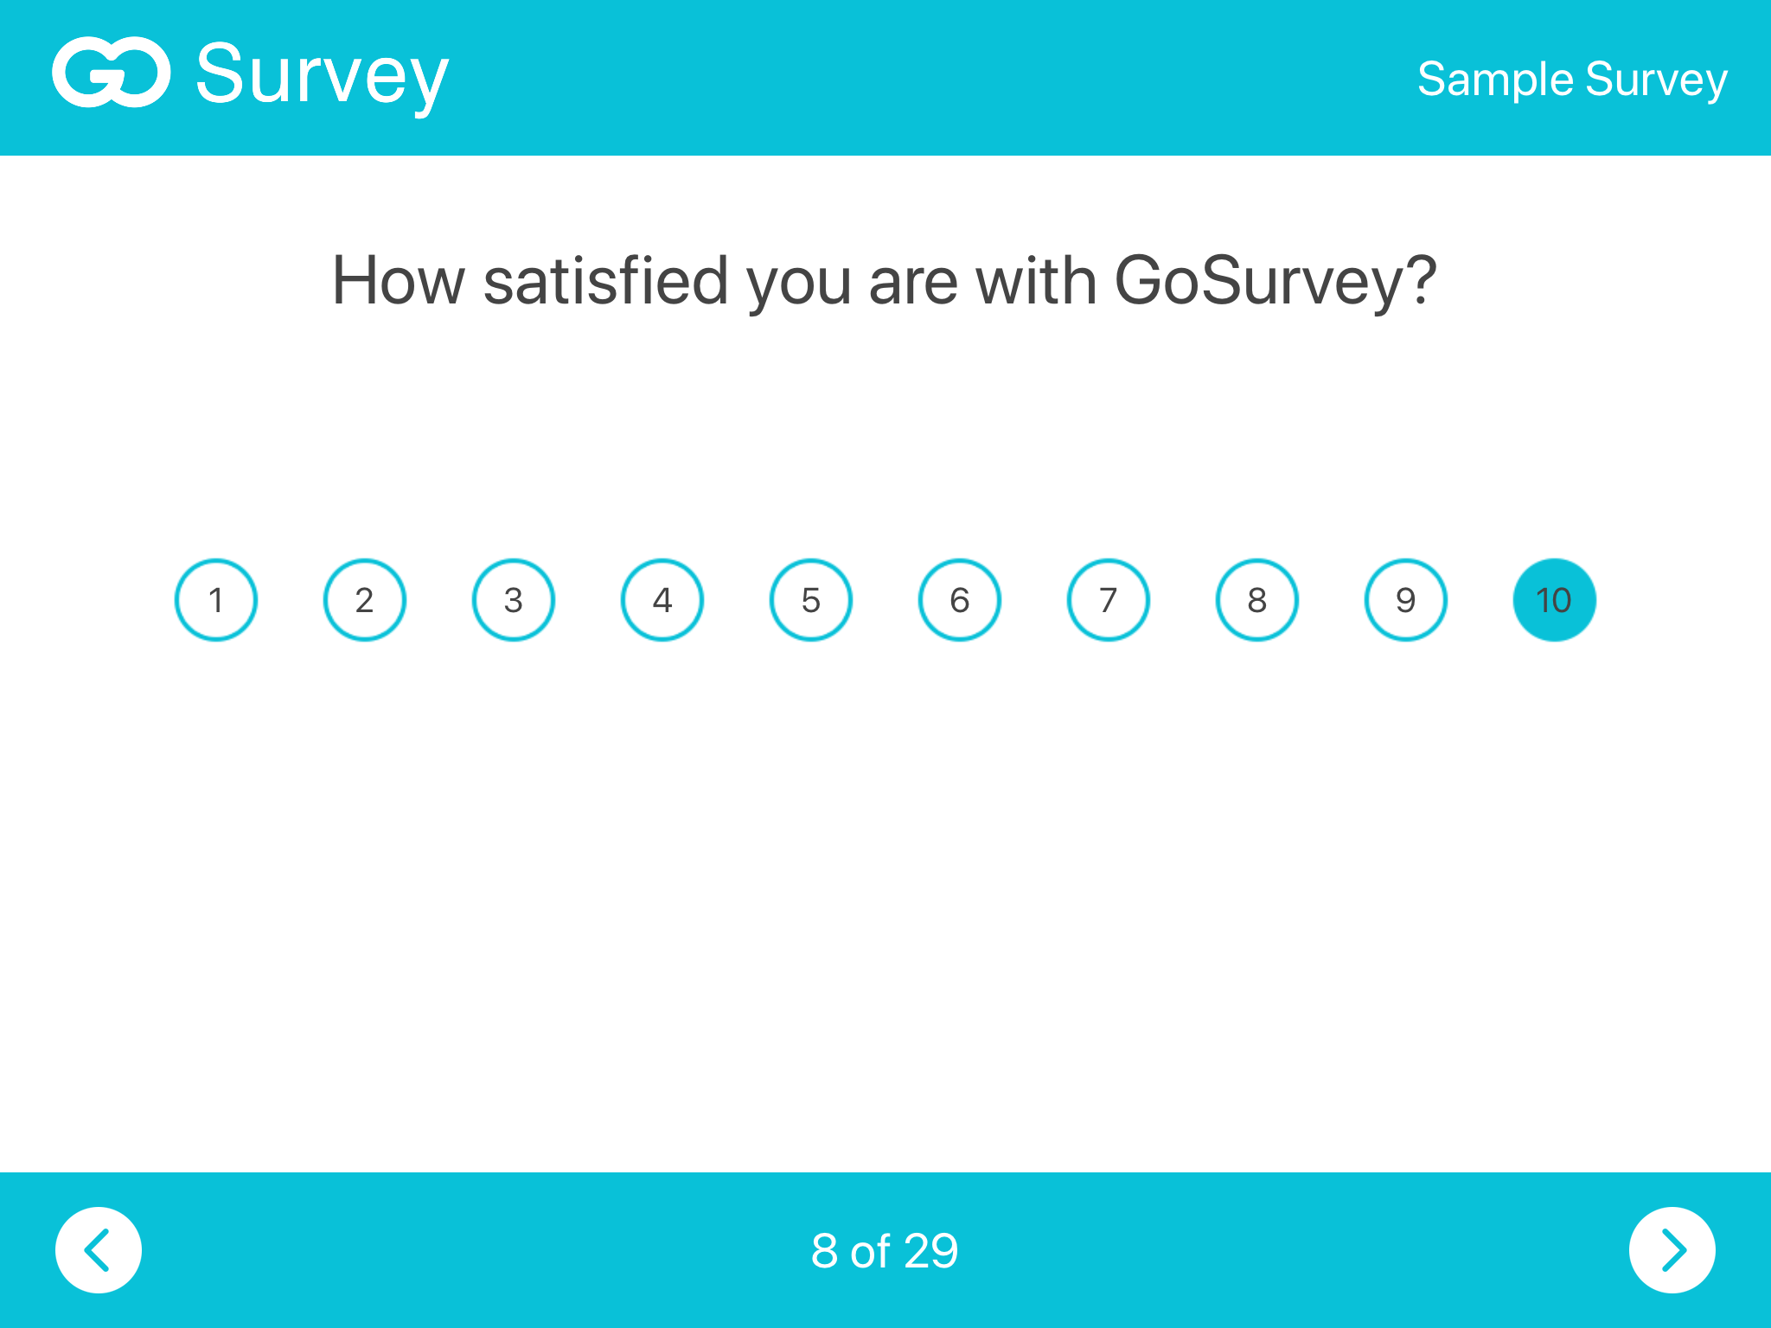Set satisfaction rating to 6
Screen dimensions: 1771x1328
tap(960, 600)
